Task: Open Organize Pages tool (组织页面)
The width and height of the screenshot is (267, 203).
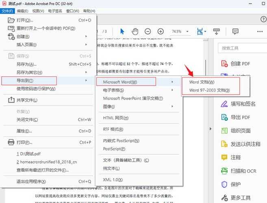Action: pos(236,131)
